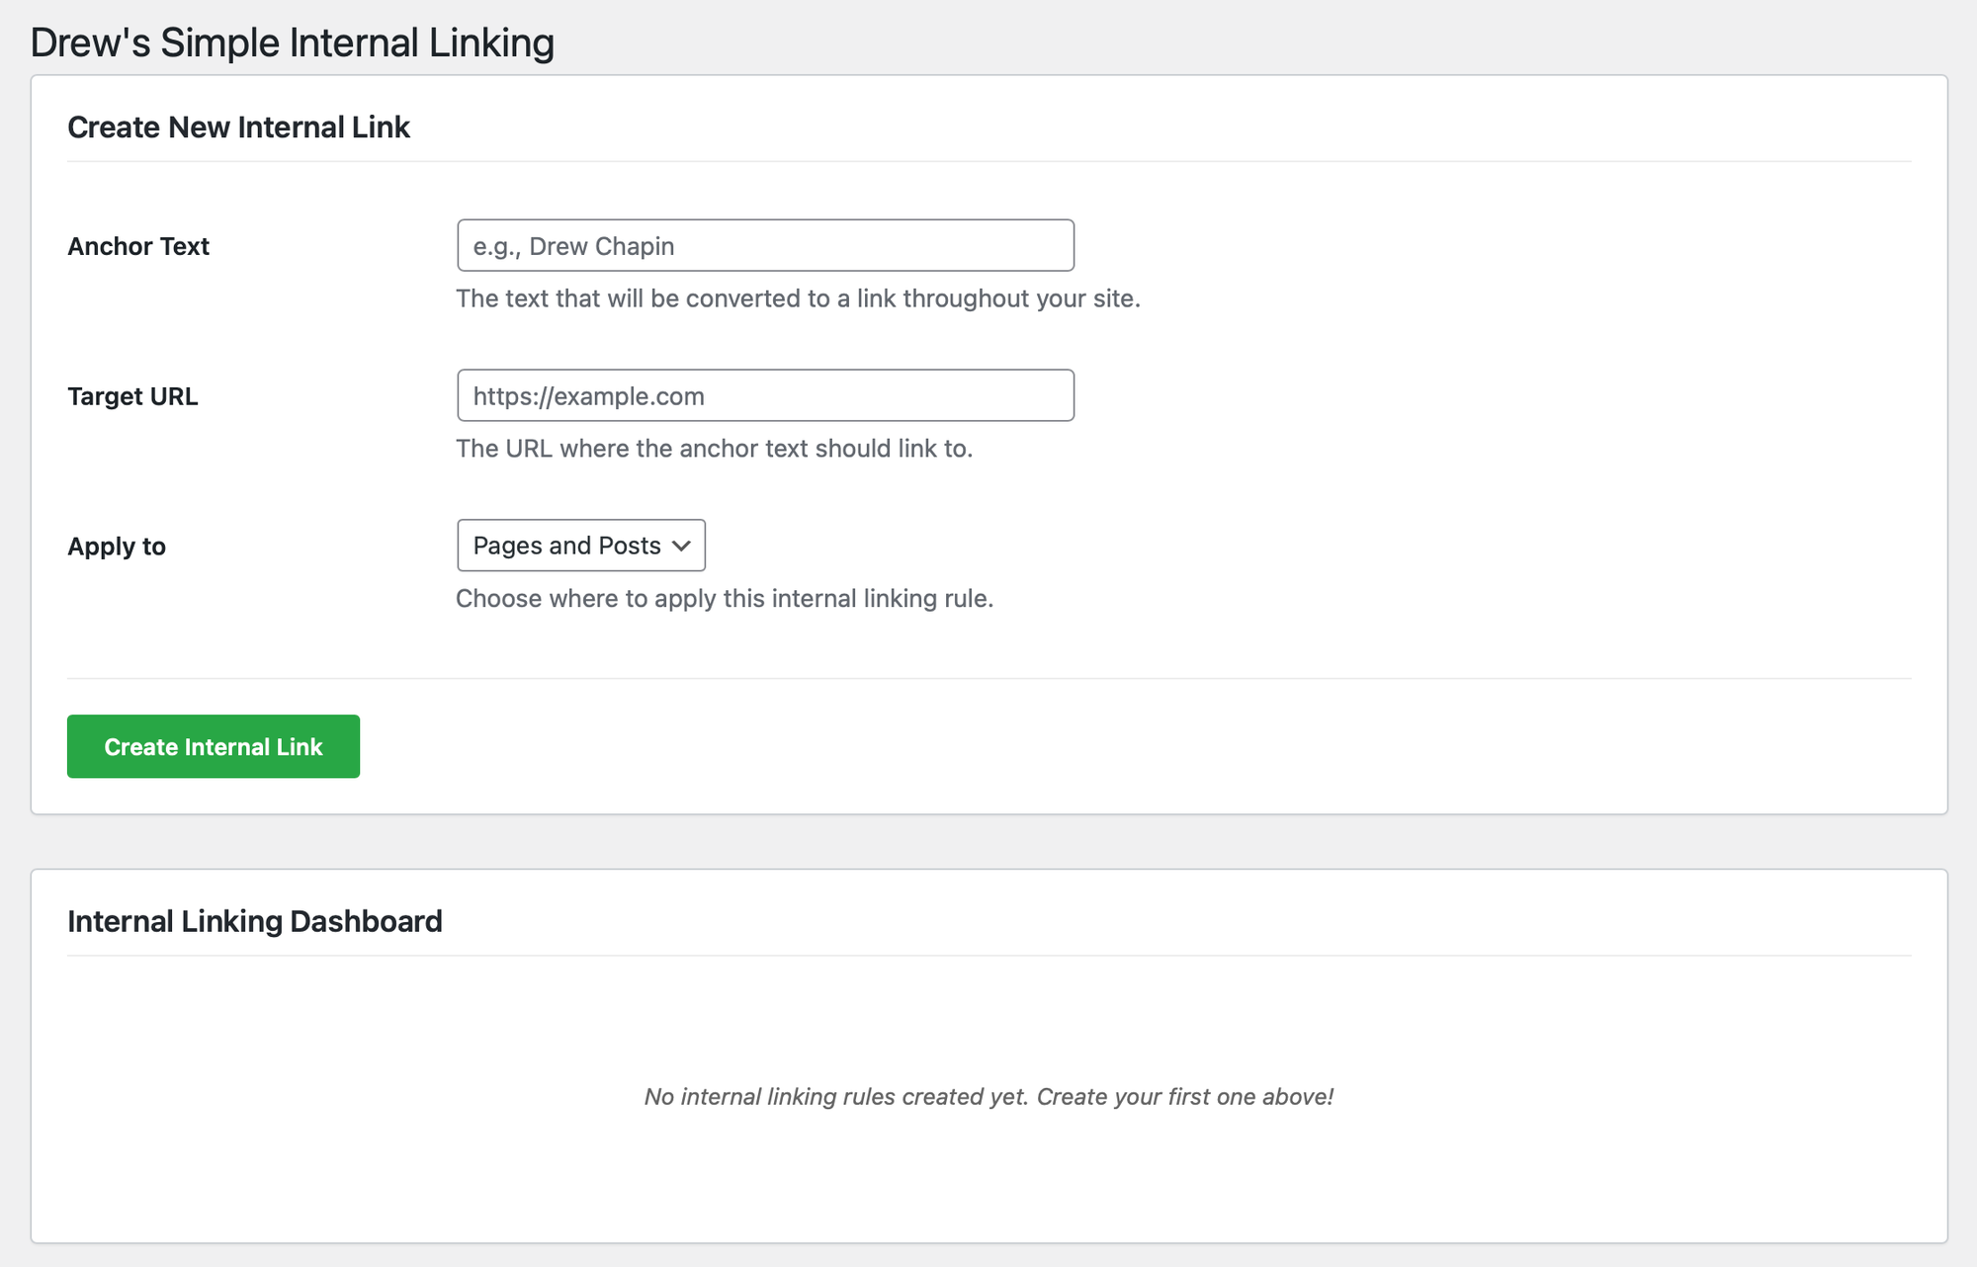Click the 'e.g., Drew Chapin' placeholder text
The width and height of the screenshot is (1977, 1267).
[573, 246]
